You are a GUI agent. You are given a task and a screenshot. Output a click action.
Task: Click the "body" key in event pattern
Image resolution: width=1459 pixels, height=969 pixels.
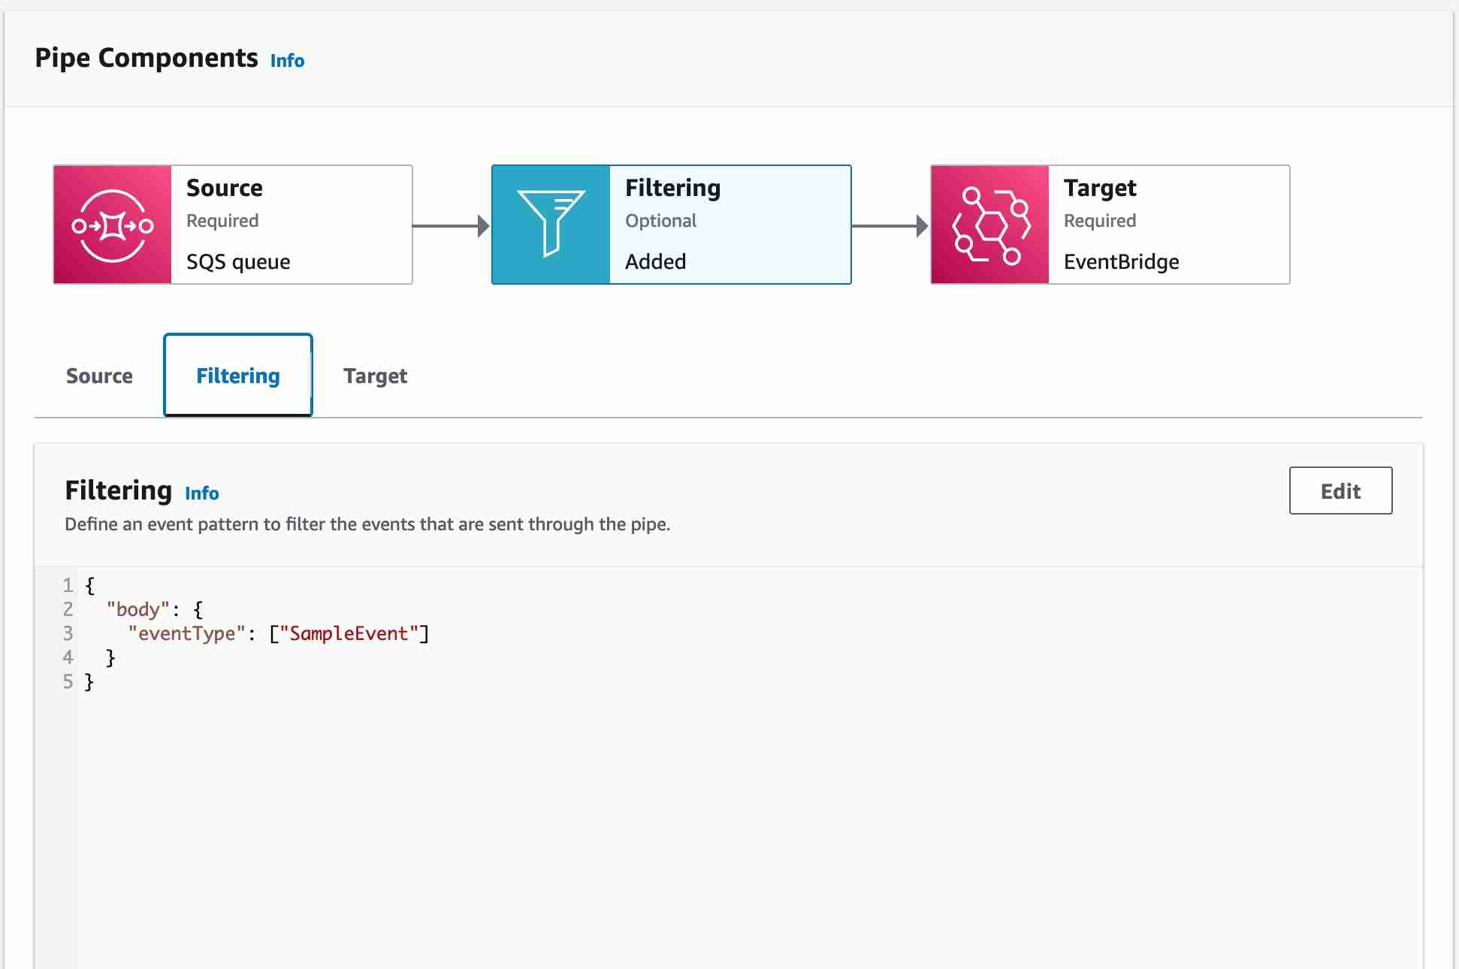click(137, 609)
